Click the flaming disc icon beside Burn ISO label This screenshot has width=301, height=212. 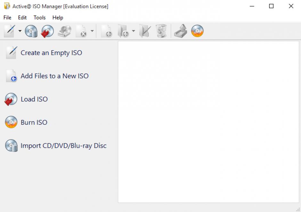click(11, 122)
